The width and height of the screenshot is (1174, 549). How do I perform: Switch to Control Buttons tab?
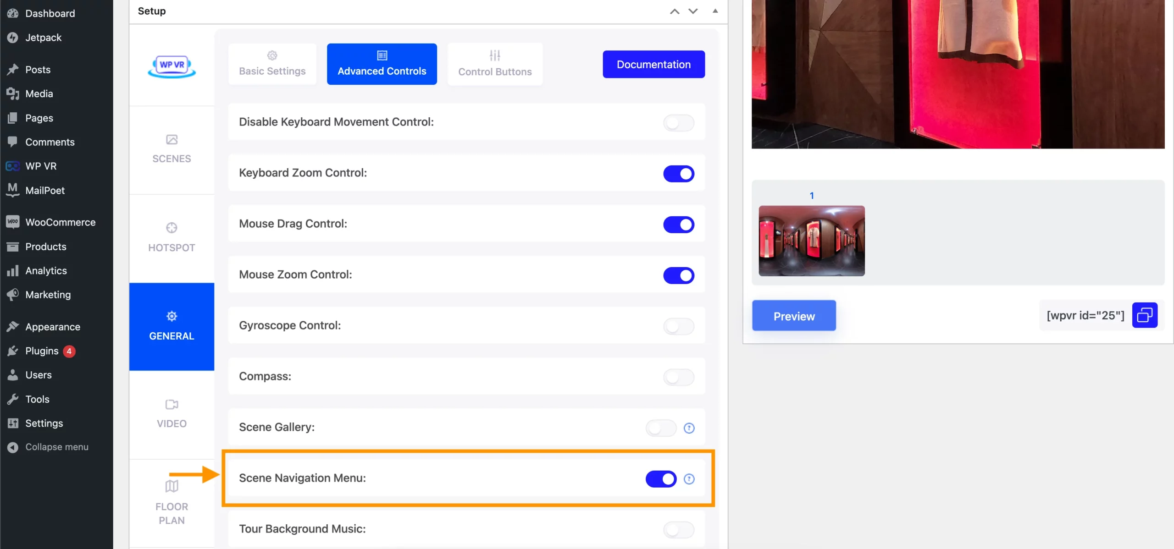494,64
